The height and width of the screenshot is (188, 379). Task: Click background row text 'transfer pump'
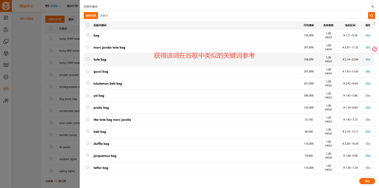tap(68, 135)
